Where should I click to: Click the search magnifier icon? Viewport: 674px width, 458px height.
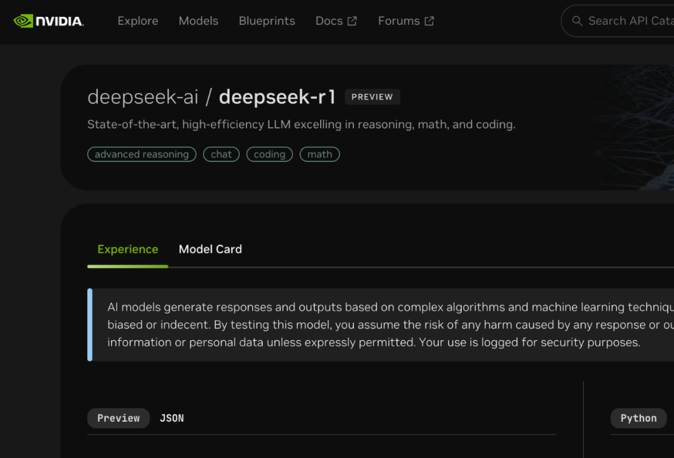(x=577, y=21)
